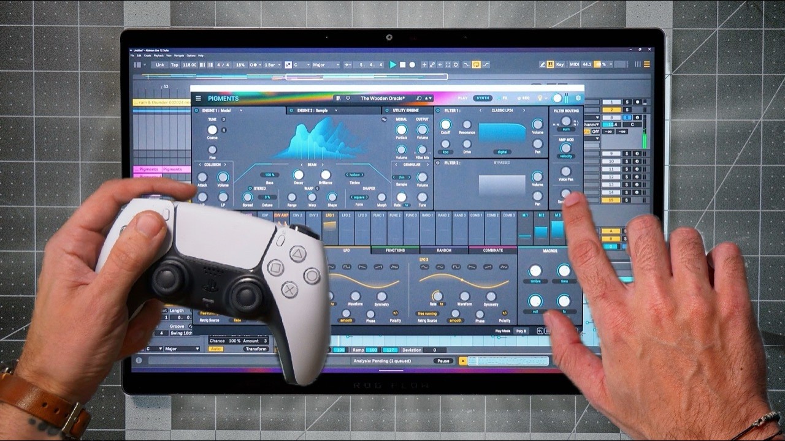The width and height of the screenshot is (785, 441).
Task: Click Ableton MIDI arrangement overdub plus icon
Action: [424, 64]
